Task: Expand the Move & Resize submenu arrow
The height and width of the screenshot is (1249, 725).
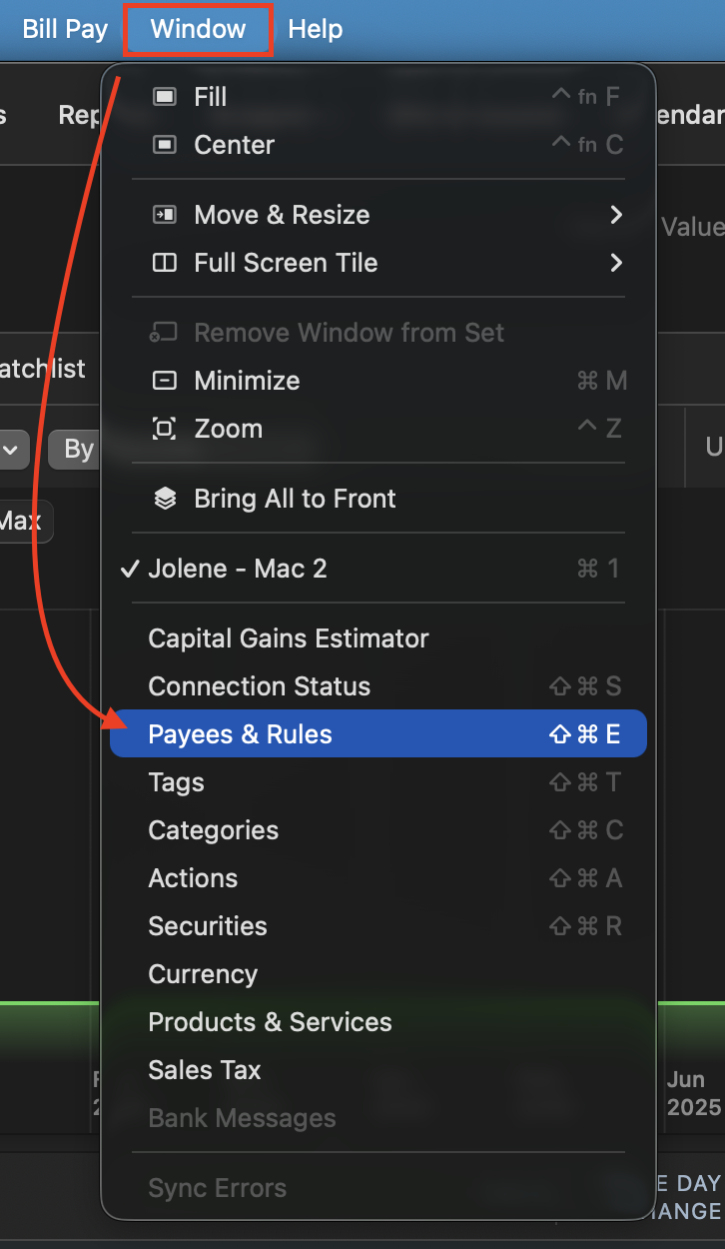Action: (x=616, y=215)
